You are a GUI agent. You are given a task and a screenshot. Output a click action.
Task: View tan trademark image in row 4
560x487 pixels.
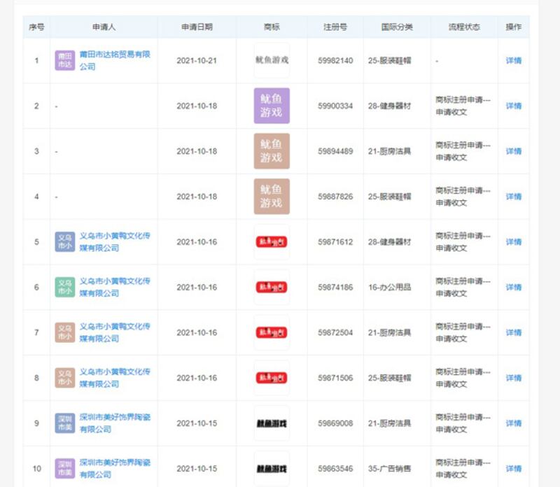coord(272,197)
